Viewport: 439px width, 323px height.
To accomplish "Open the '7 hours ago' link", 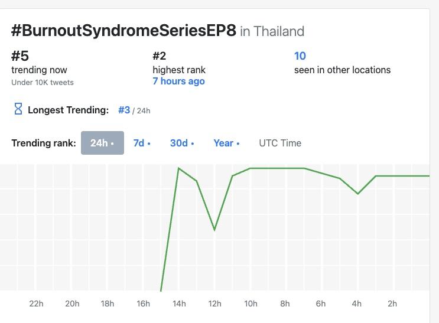I will tap(178, 81).
